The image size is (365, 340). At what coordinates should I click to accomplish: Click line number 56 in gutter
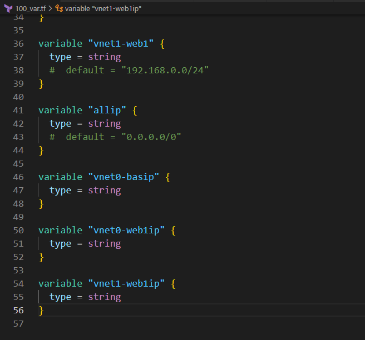coord(18,311)
